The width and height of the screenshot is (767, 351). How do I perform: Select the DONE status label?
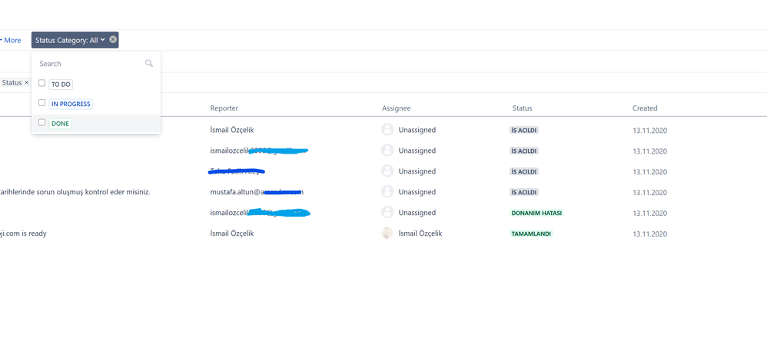tap(60, 124)
